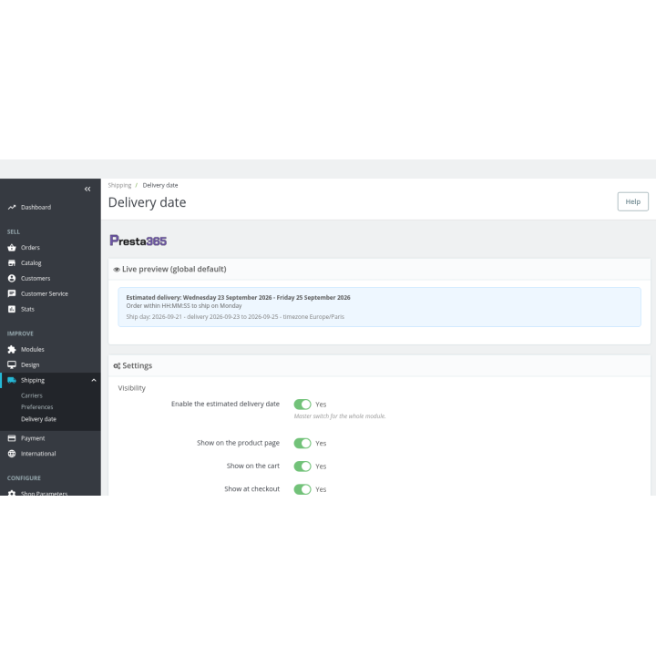Click the Presta365 logo
The height and width of the screenshot is (656, 656).
coord(138,241)
